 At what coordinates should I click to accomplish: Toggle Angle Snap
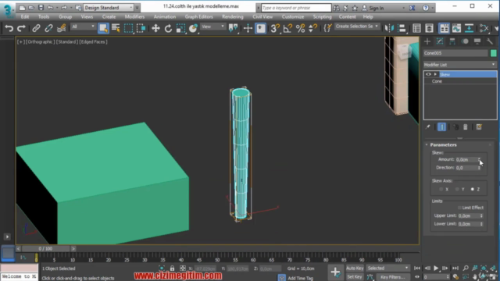click(x=287, y=28)
